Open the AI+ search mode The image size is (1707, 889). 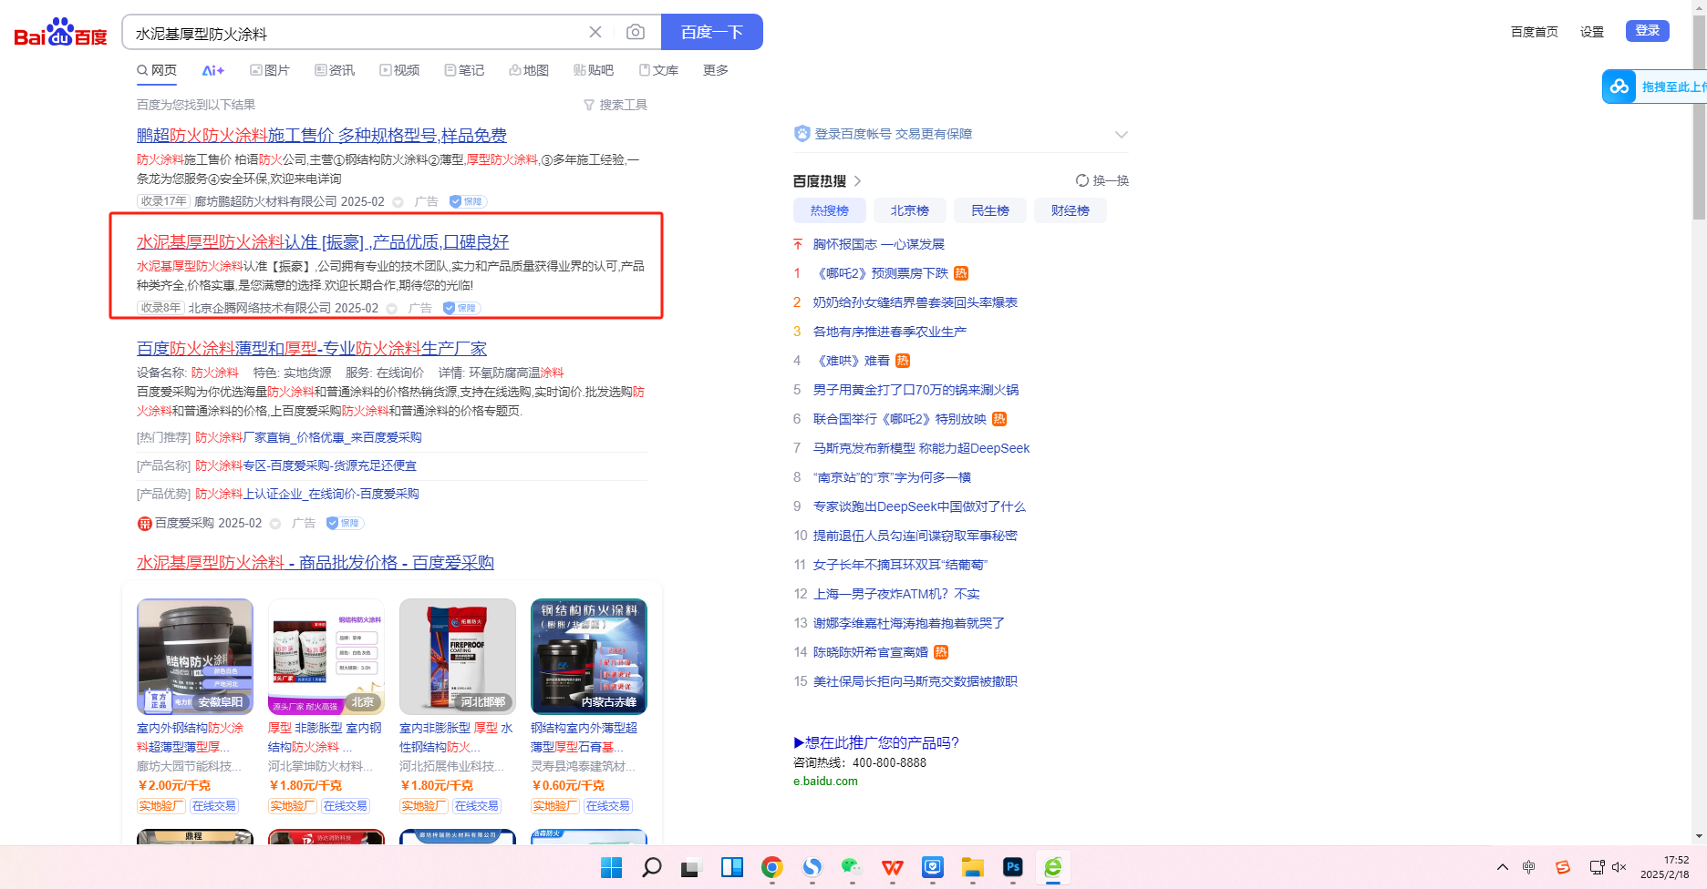(x=212, y=70)
